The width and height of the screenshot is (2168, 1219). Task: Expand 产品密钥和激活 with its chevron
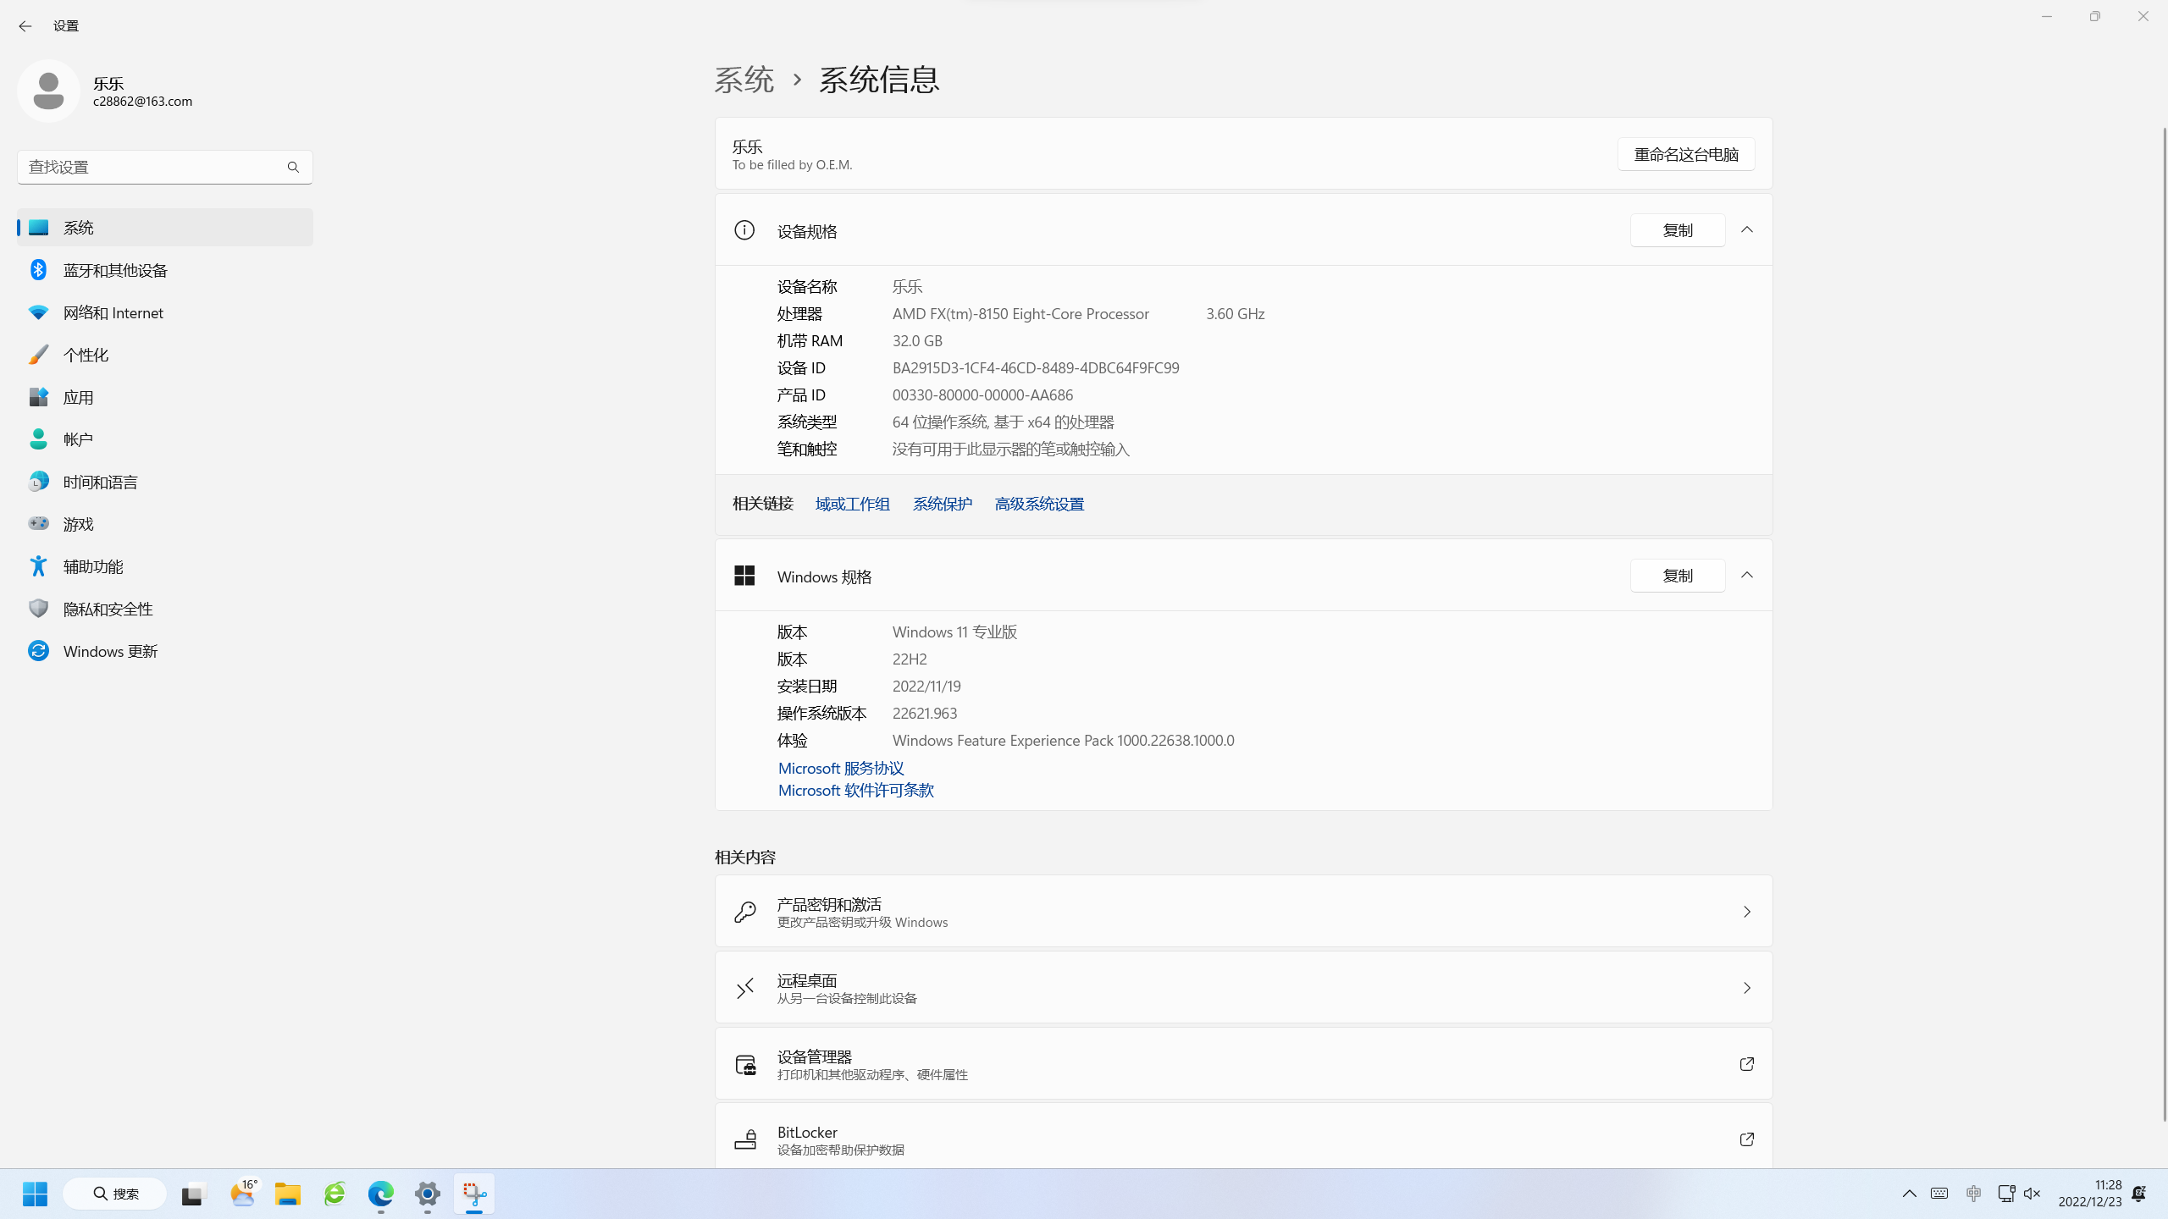click(1747, 912)
